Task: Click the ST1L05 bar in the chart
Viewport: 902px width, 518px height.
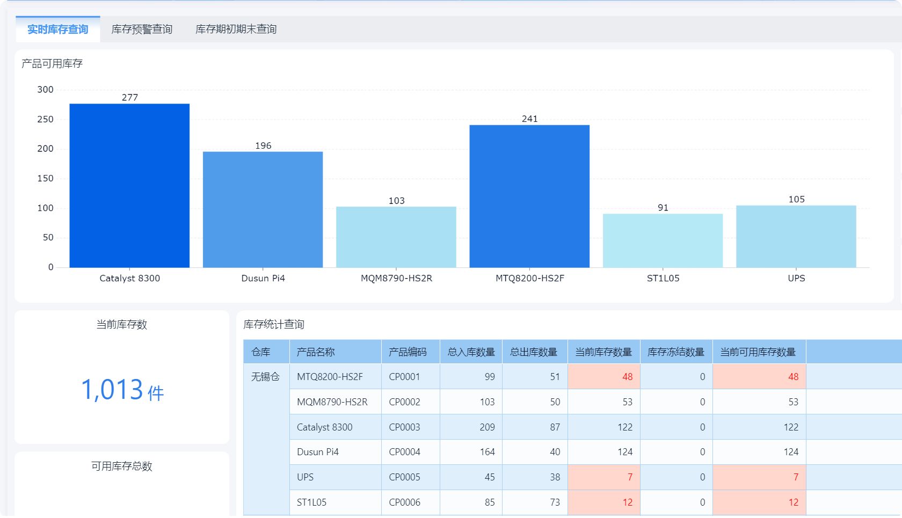Action: pos(663,240)
